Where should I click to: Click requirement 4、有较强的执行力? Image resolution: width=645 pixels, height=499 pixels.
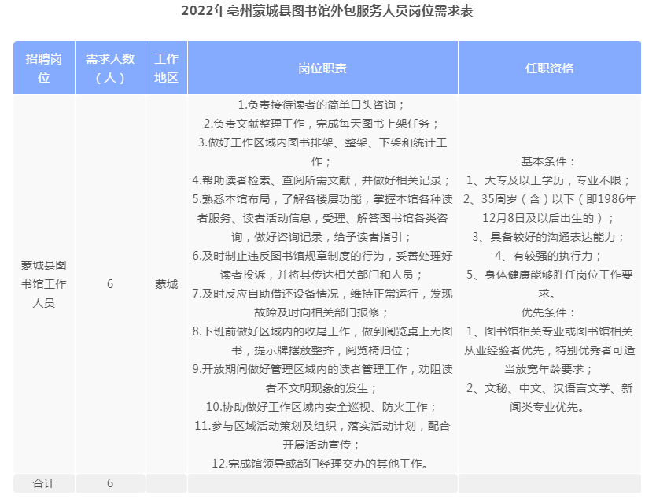550,256
